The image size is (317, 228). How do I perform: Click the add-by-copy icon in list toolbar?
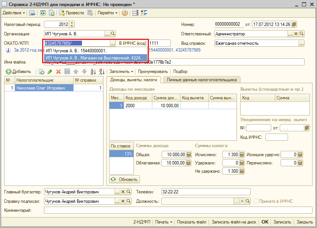(41, 71)
